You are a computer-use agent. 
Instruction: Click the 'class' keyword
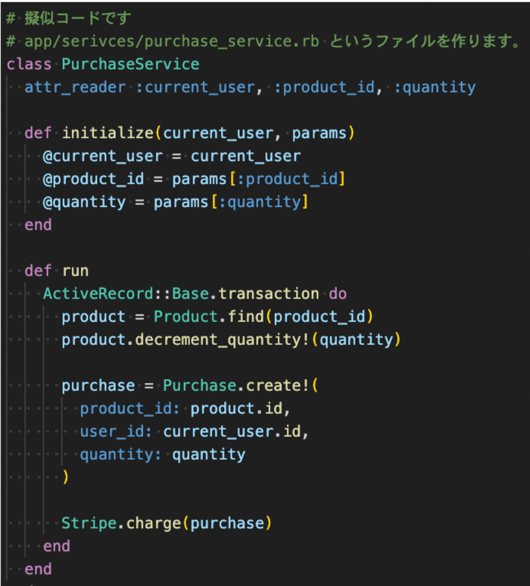[x=29, y=64]
